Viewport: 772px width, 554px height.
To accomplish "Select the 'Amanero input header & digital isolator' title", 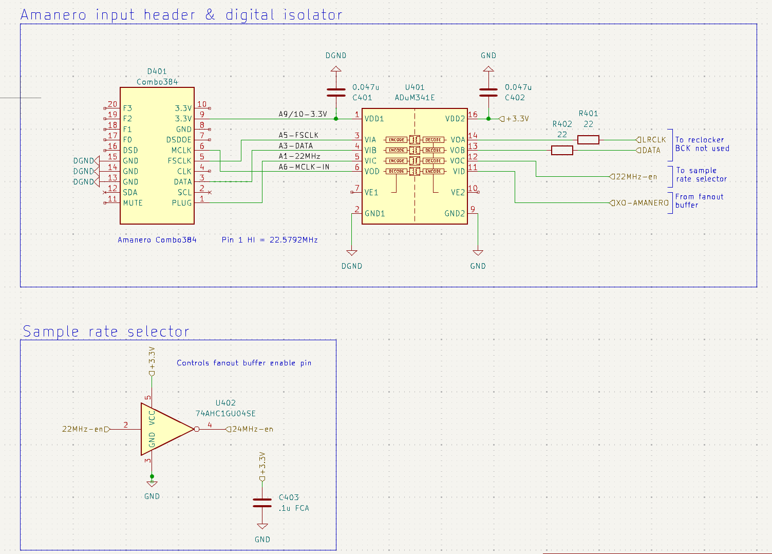I will click(181, 14).
